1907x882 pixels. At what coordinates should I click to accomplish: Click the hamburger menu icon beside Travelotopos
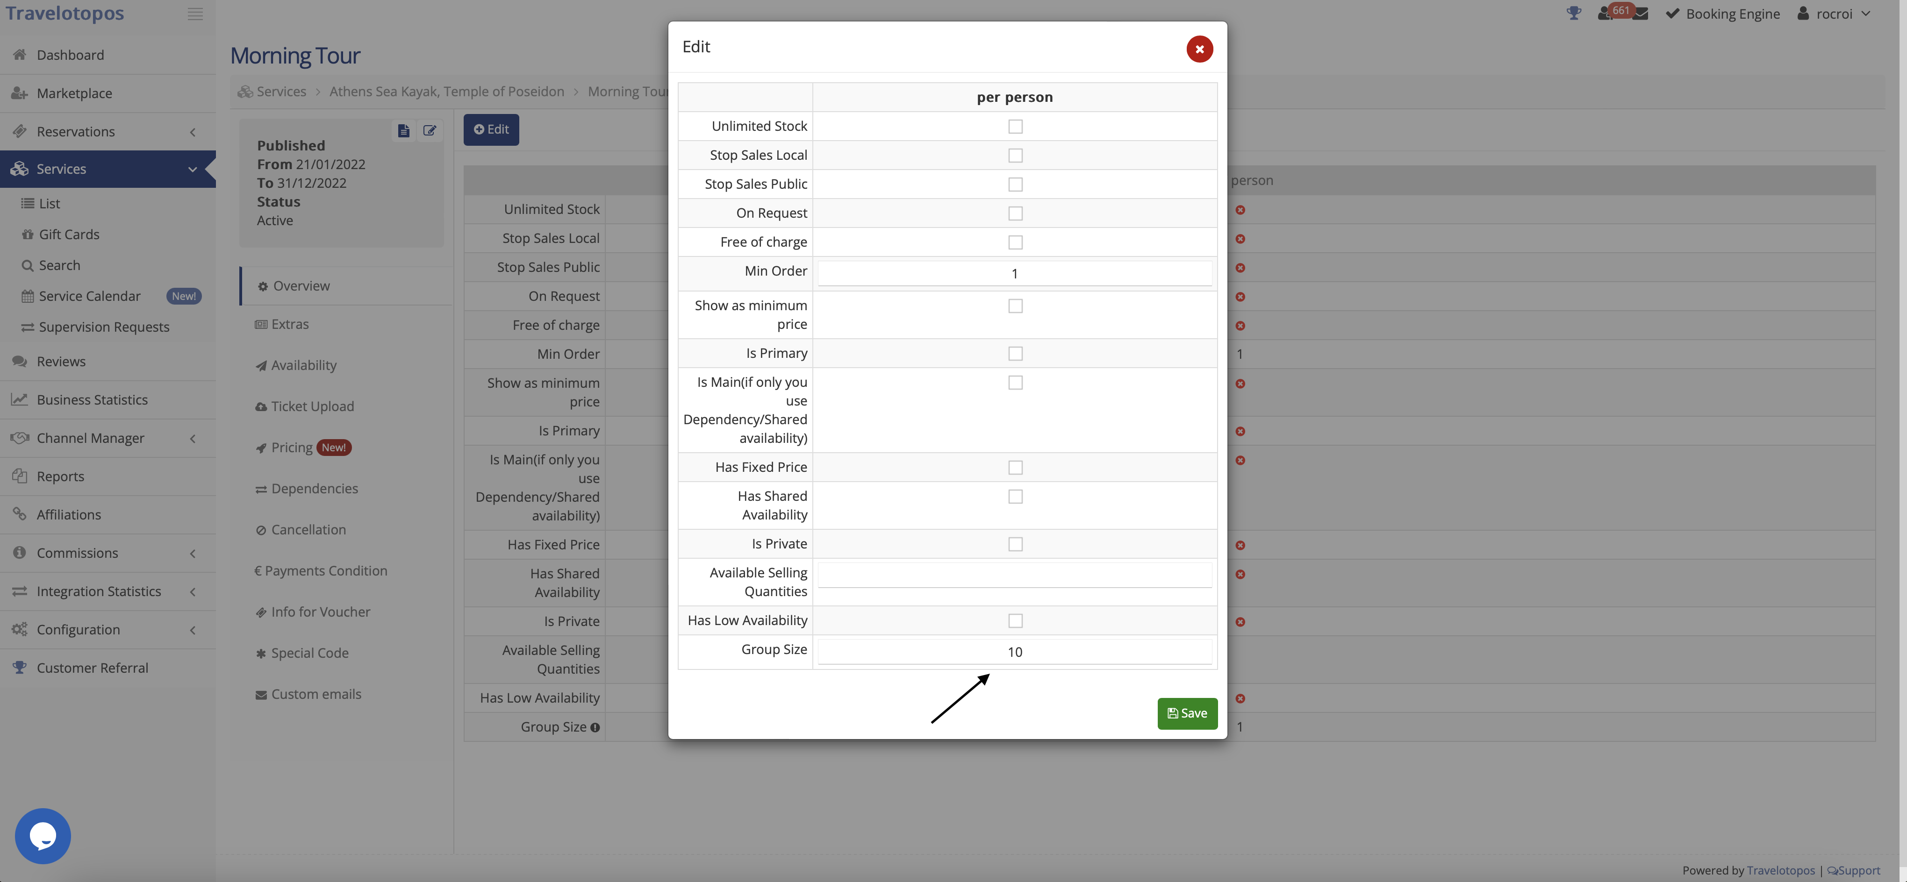[195, 14]
